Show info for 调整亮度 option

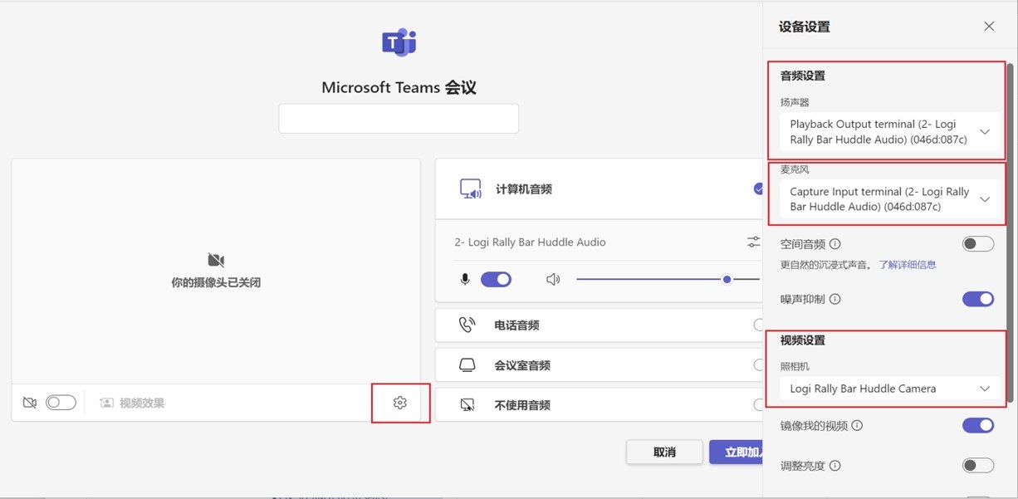point(835,466)
